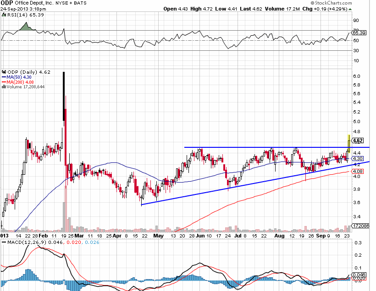
Task: Click the blue 0.026 MACD histogram value
Action: [92, 242]
